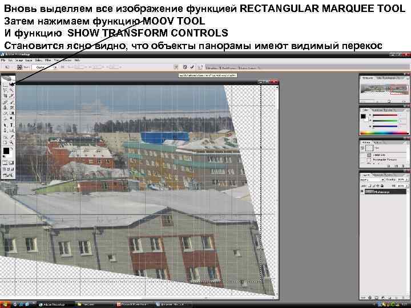Select the Hand tool

point(5,143)
